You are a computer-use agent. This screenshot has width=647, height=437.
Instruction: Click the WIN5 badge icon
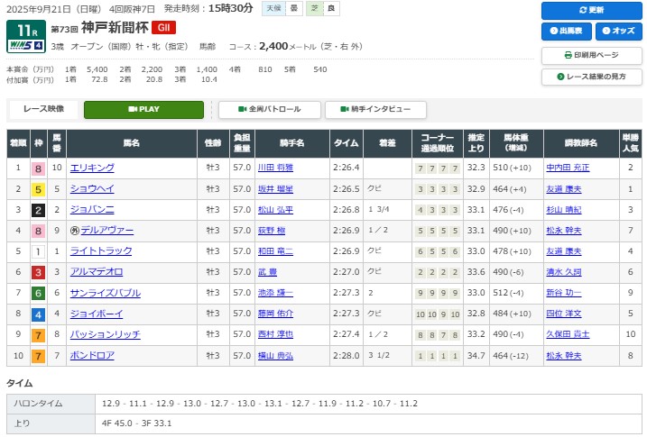click(x=26, y=45)
